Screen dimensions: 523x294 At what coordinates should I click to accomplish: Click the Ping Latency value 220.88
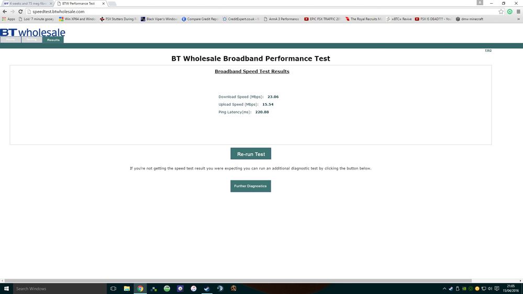point(262,112)
